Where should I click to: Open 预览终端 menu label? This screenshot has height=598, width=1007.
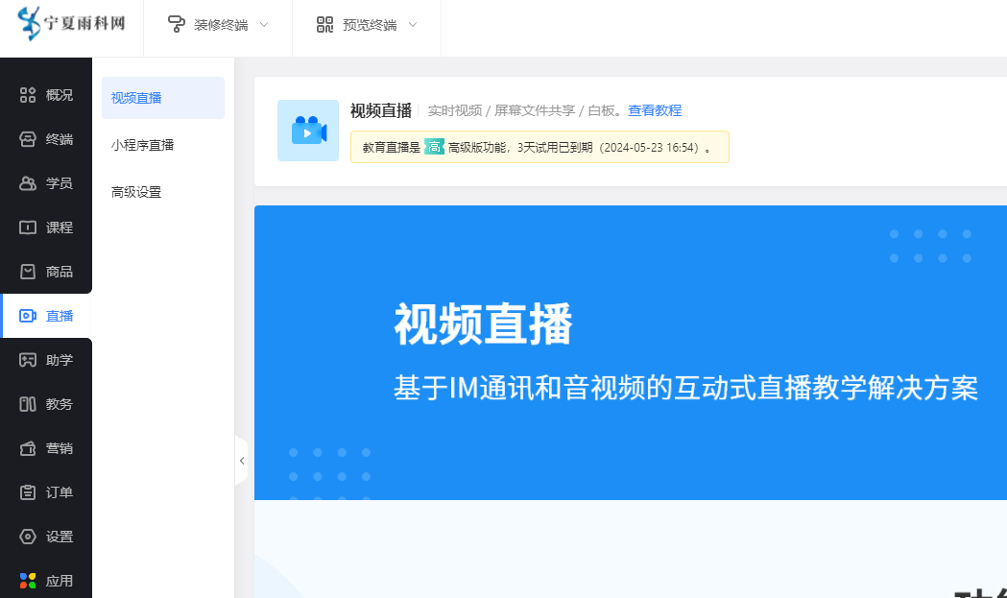[370, 25]
